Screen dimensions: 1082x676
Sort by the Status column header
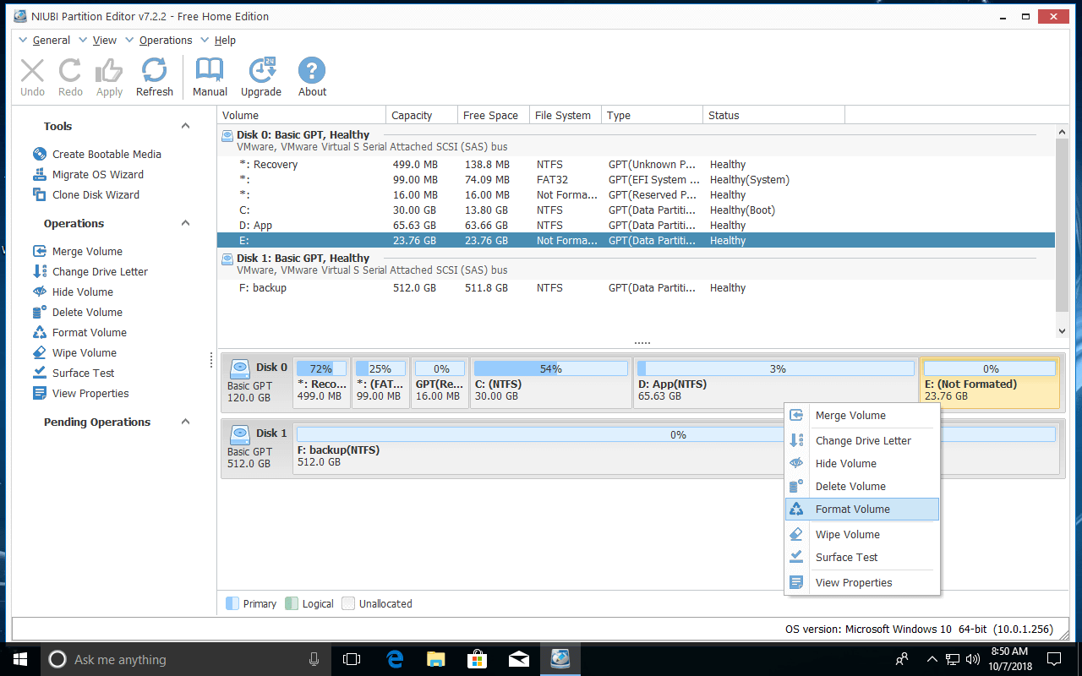coord(773,115)
